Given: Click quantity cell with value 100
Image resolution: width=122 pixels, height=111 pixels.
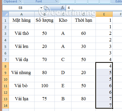Looking at the screenshot, I should 45,85.
